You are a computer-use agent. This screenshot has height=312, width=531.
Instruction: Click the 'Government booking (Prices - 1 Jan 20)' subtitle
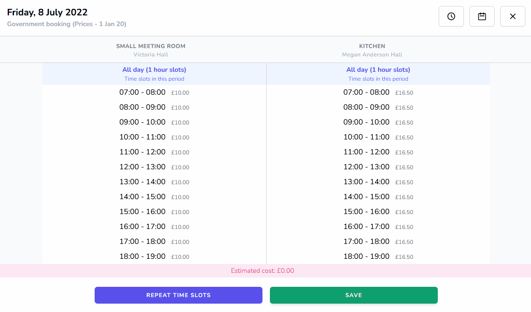click(67, 24)
